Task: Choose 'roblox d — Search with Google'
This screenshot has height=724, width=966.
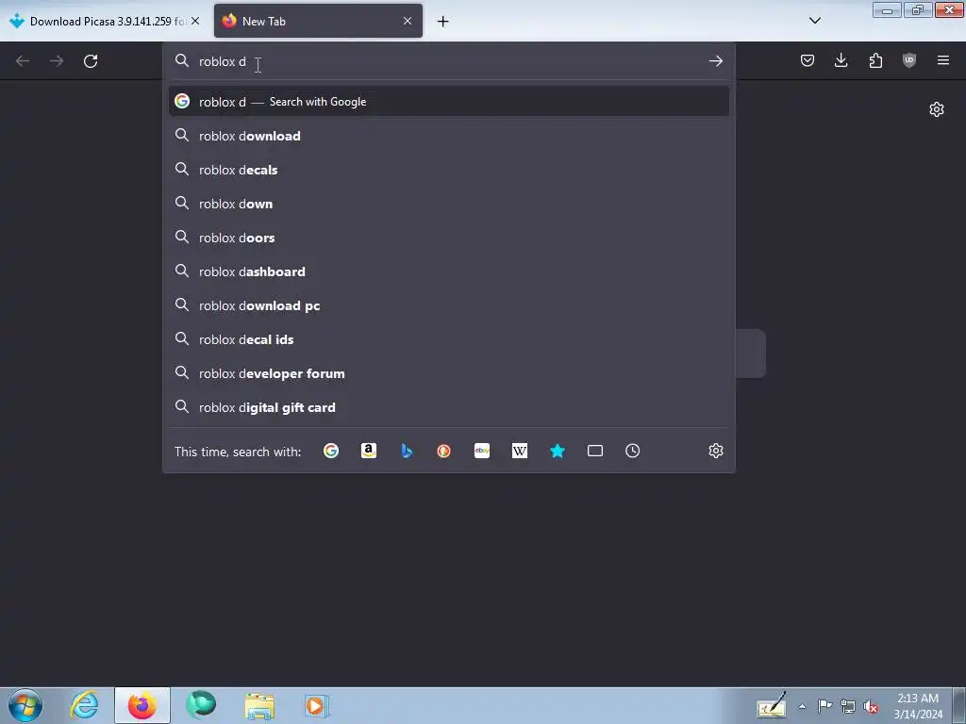Action: pyautogui.click(x=448, y=102)
